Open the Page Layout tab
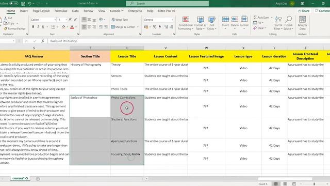330x186 pixels. 41,11
